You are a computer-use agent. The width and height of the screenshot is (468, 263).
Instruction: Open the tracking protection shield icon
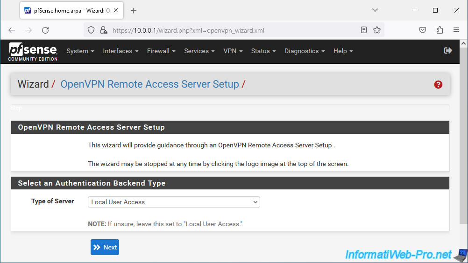[91, 30]
